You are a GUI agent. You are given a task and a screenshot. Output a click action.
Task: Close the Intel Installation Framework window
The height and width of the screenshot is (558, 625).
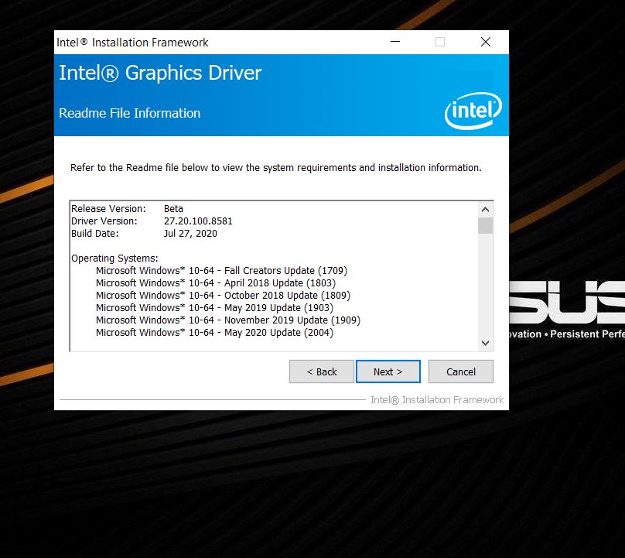click(486, 42)
